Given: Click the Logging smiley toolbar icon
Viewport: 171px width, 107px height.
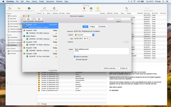Looking at the screenshot, I should coord(98,8).
